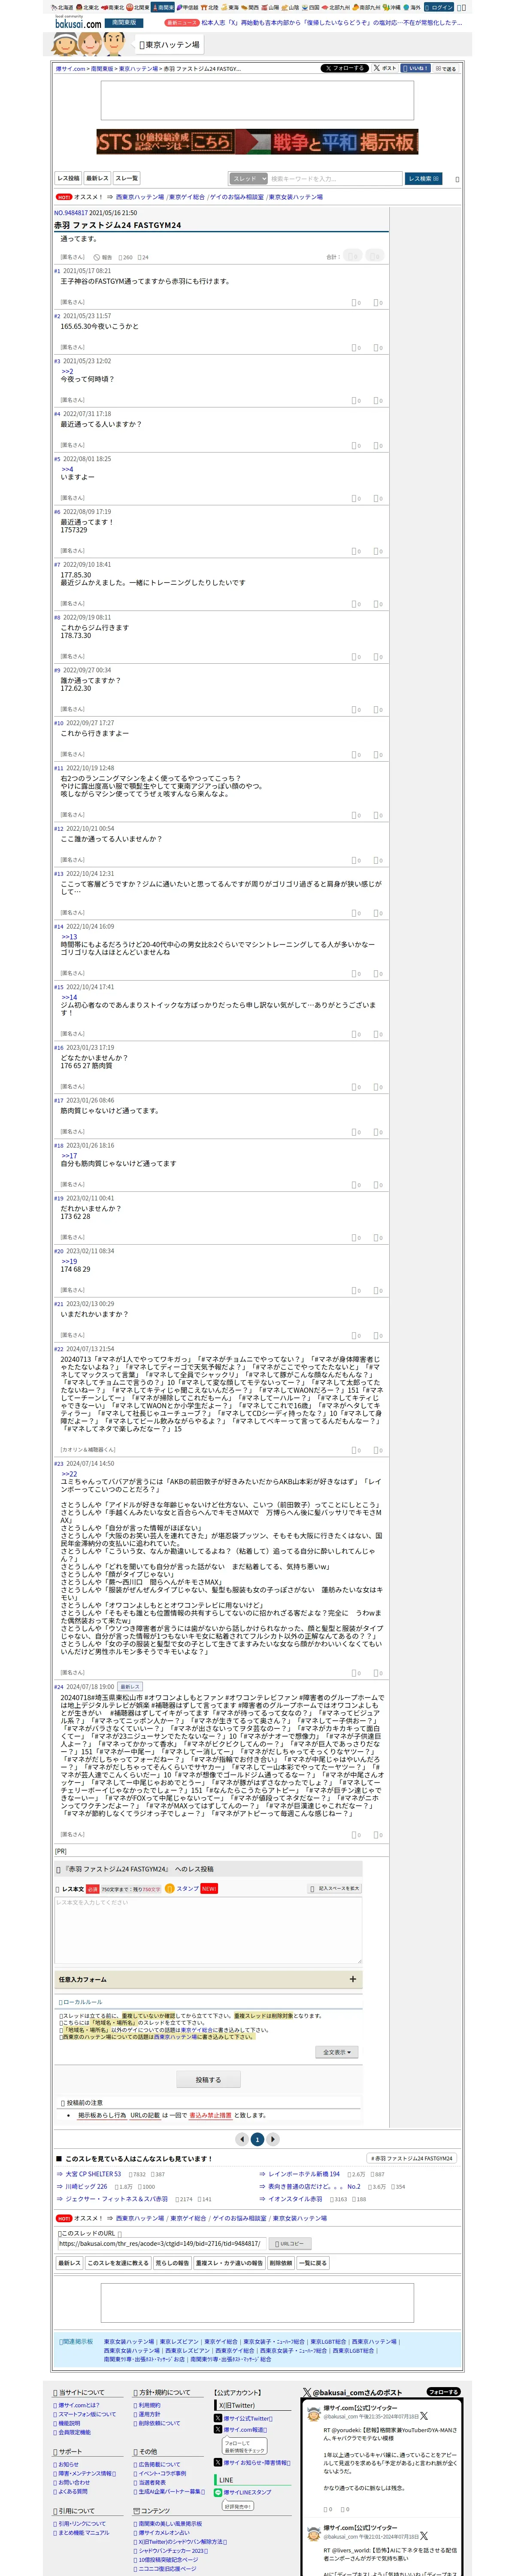Viewport: 515px width, 2576px height.
Task: Click このスレを友達に教える button
Action: coord(118,2263)
